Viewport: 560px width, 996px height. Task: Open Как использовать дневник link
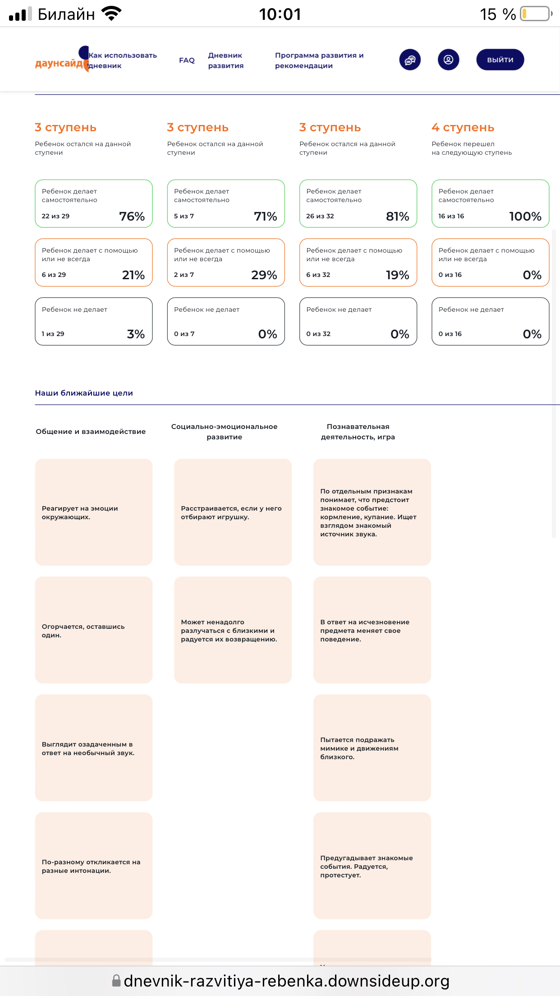pyautogui.click(x=123, y=60)
